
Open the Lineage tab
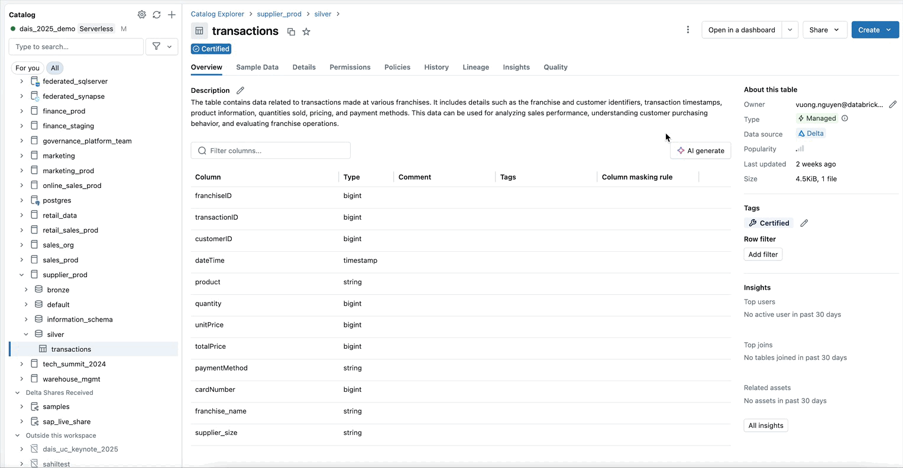coord(475,67)
